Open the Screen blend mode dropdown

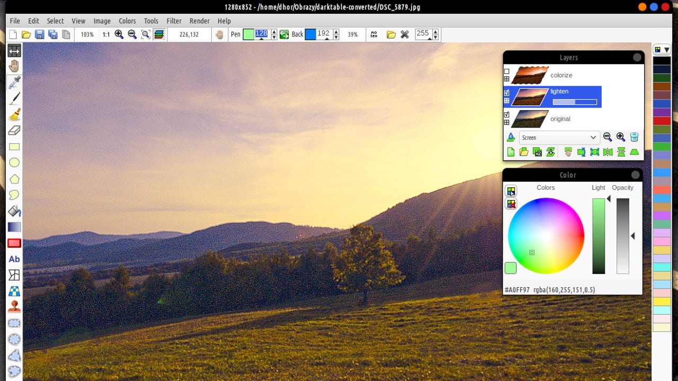tap(559, 138)
